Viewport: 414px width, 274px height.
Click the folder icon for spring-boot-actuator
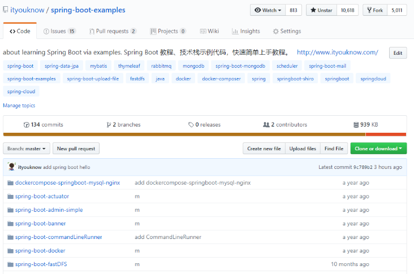coord(10,197)
